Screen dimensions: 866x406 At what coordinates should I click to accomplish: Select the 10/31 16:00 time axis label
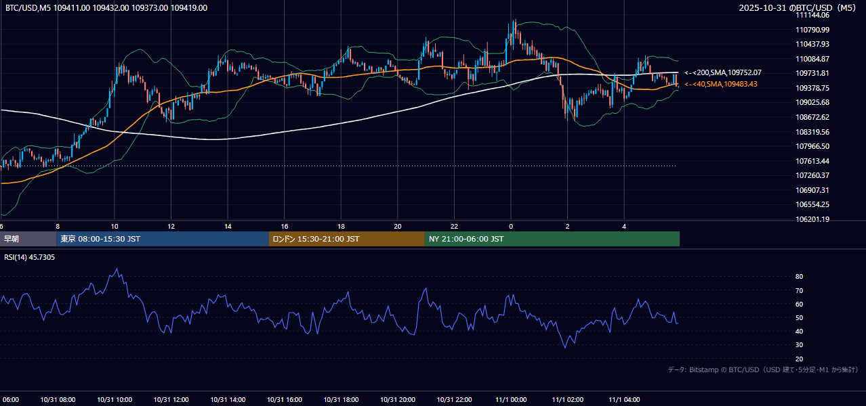tap(284, 400)
